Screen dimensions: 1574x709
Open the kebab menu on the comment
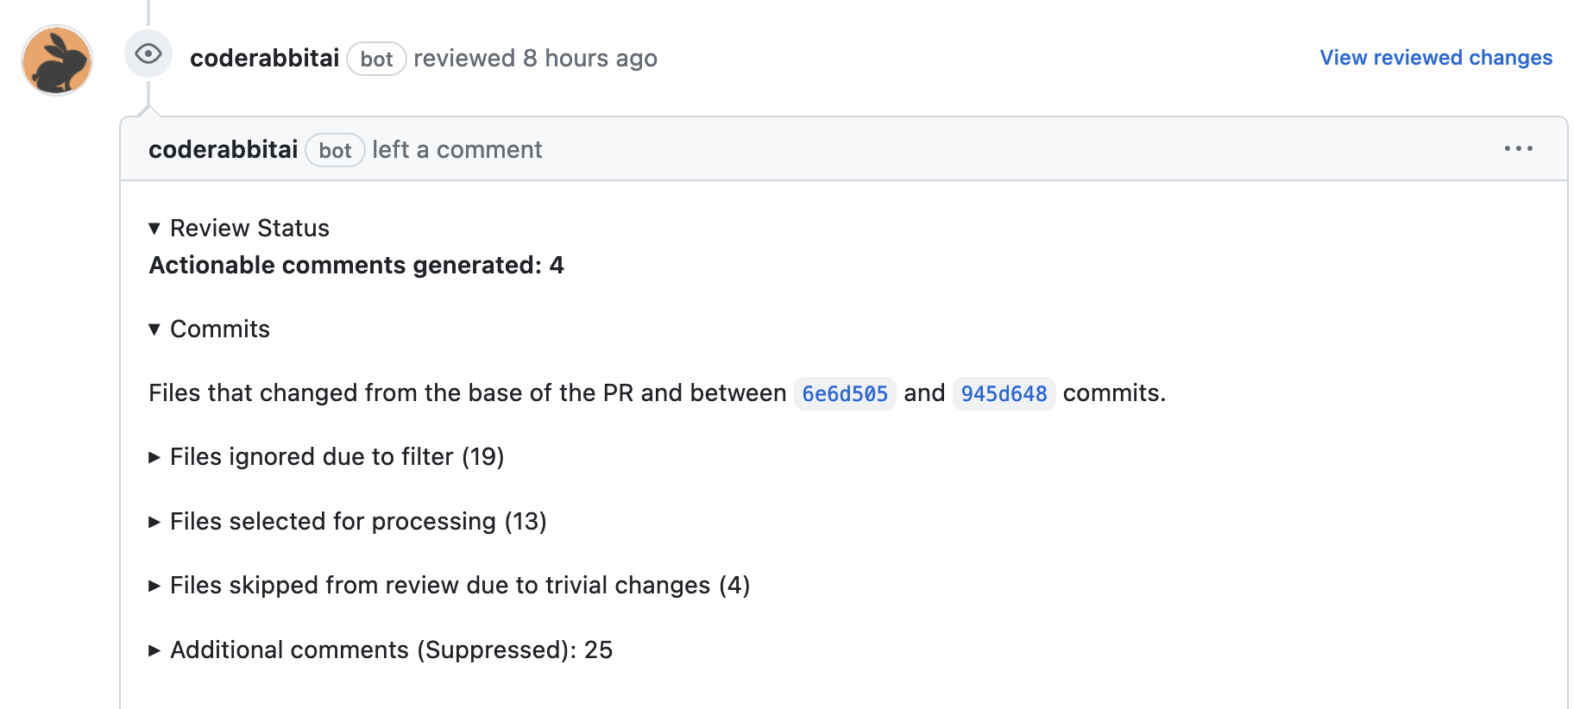click(x=1519, y=148)
